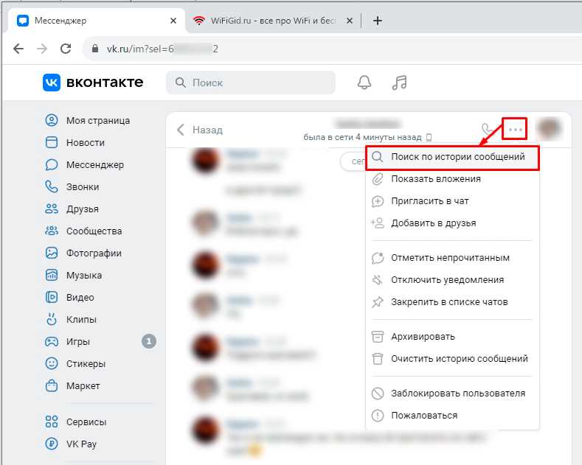This screenshot has height=465, width=582.
Task: Click the status "была в сети 4 минуты назад"
Action: (362, 137)
